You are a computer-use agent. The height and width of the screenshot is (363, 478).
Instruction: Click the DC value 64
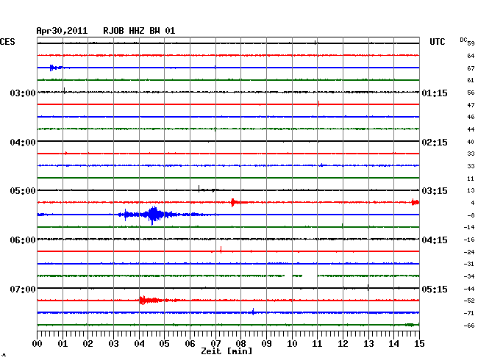pos(471,56)
